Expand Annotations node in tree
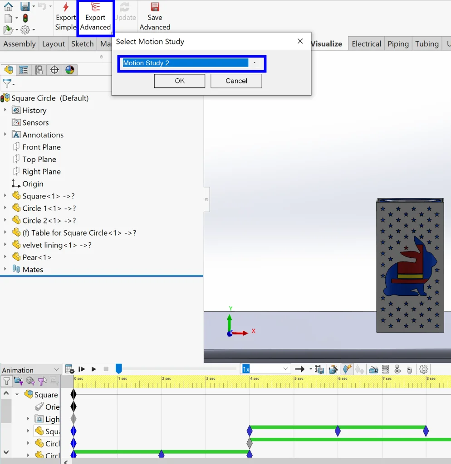 (5, 135)
